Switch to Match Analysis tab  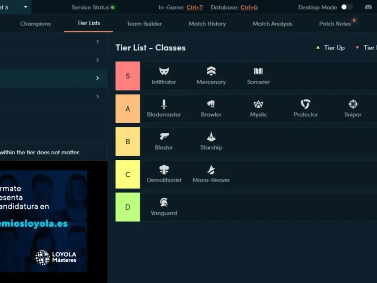pos(272,24)
